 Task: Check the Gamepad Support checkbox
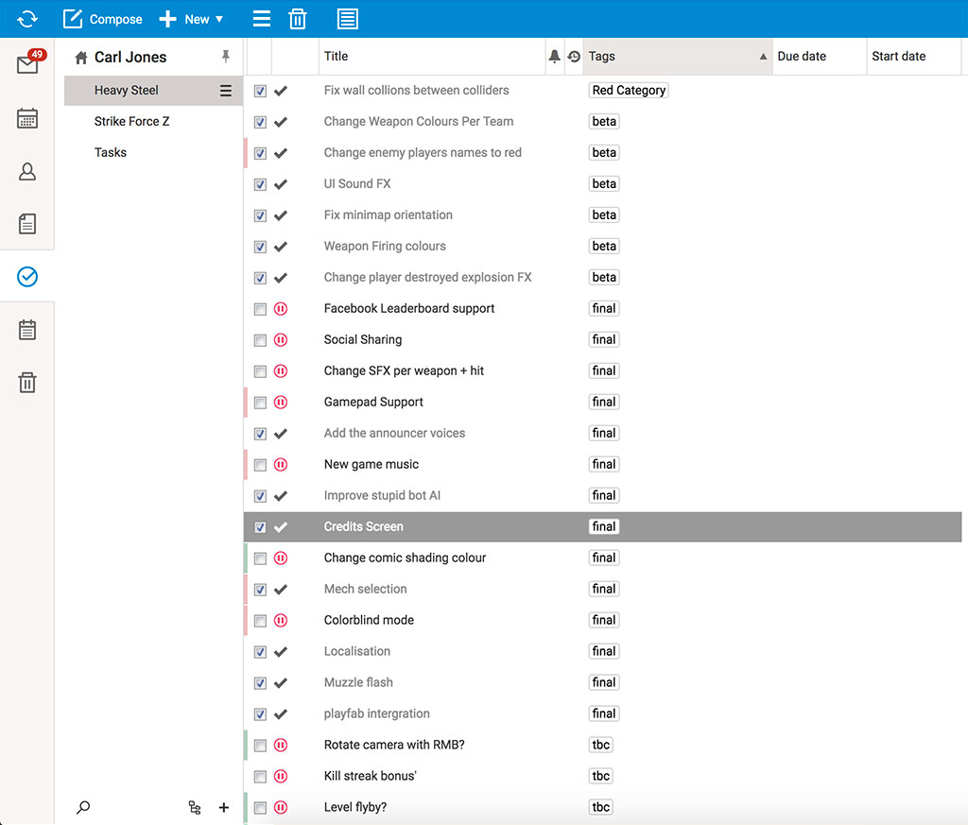coord(260,403)
